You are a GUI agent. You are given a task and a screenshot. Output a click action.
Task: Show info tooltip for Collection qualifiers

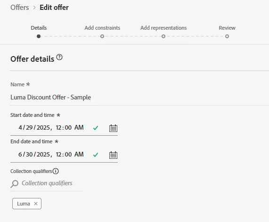click(56, 171)
